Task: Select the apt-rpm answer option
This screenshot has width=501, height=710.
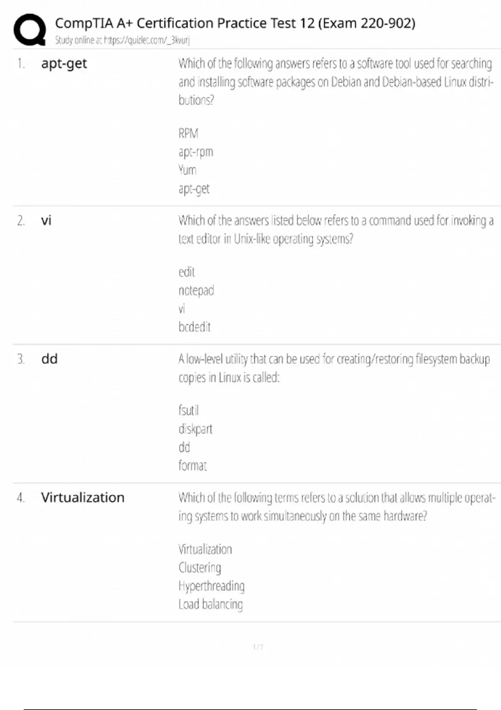Action: pyautogui.click(x=196, y=152)
